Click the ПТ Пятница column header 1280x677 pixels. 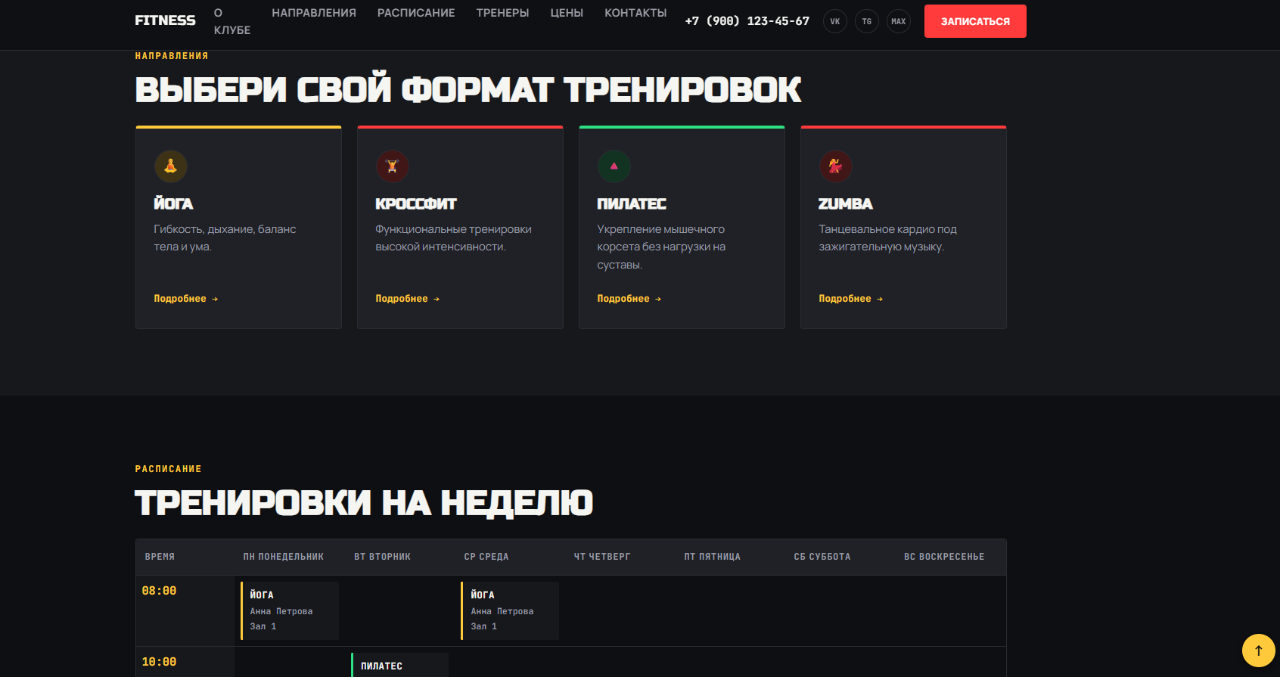pyautogui.click(x=713, y=557)
